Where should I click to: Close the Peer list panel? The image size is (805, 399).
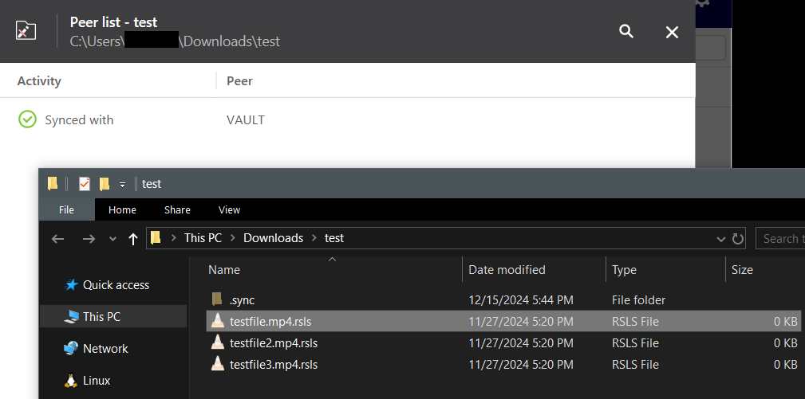coord(672,33)
